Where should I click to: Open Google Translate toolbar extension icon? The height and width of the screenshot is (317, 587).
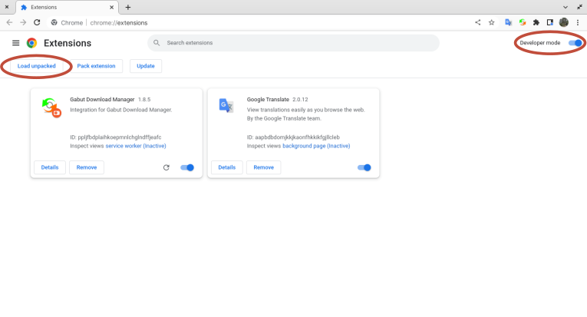pos(509,22)
